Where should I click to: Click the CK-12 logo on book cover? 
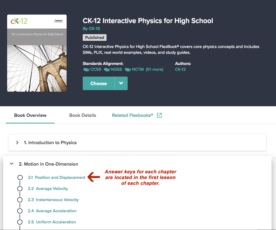(x=19, y=21)
